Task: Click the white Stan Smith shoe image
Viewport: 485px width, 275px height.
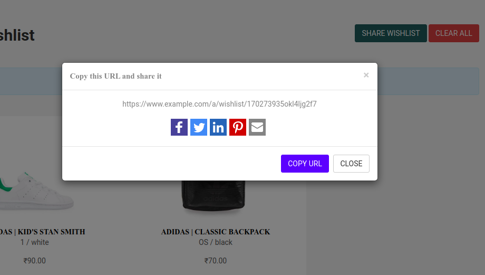Action: [x=36, y=191]
